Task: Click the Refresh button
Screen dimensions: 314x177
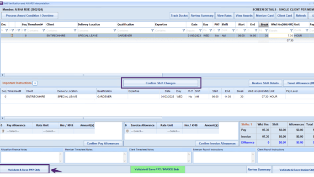Action: [x=301, y=16]
